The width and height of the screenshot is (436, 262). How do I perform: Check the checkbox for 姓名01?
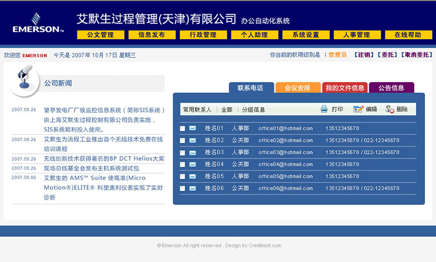point(183,128)
